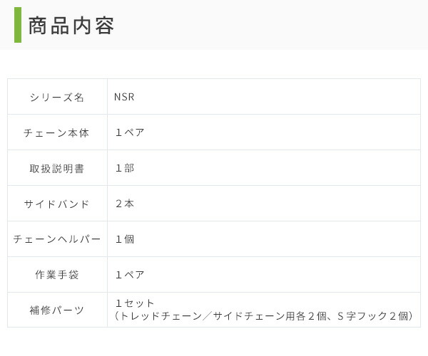This screenshot has width=428, height=356.
Task: Click the ２本 value text
Action: (x=124, y=204)
